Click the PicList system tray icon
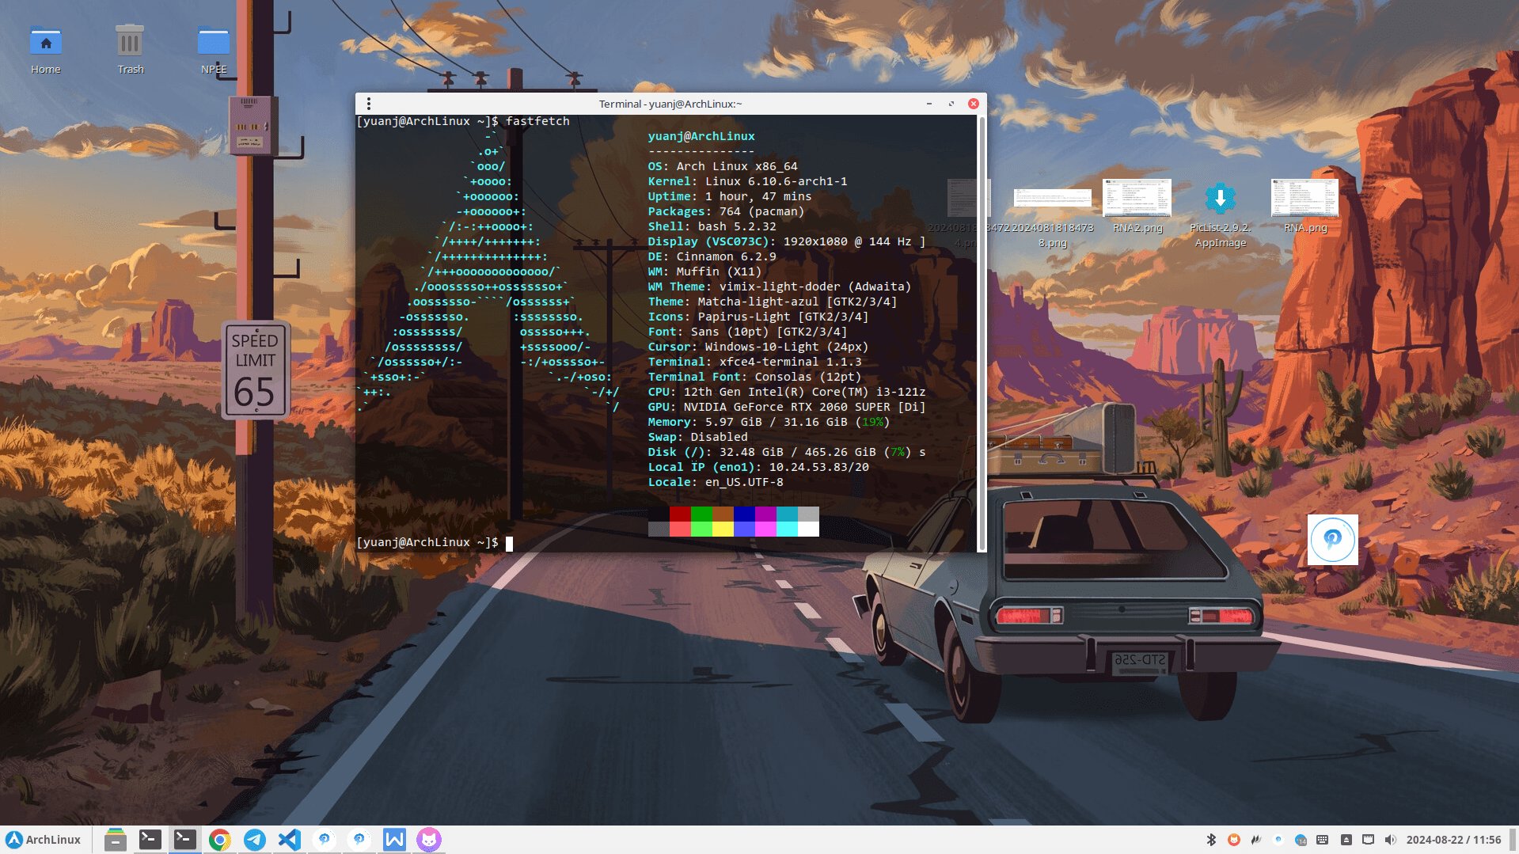The width and height of the screenshot is (1519, 854). coord(1278,840)
